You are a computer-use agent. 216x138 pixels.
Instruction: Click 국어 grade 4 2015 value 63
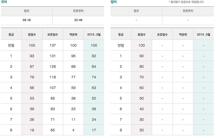94,88
